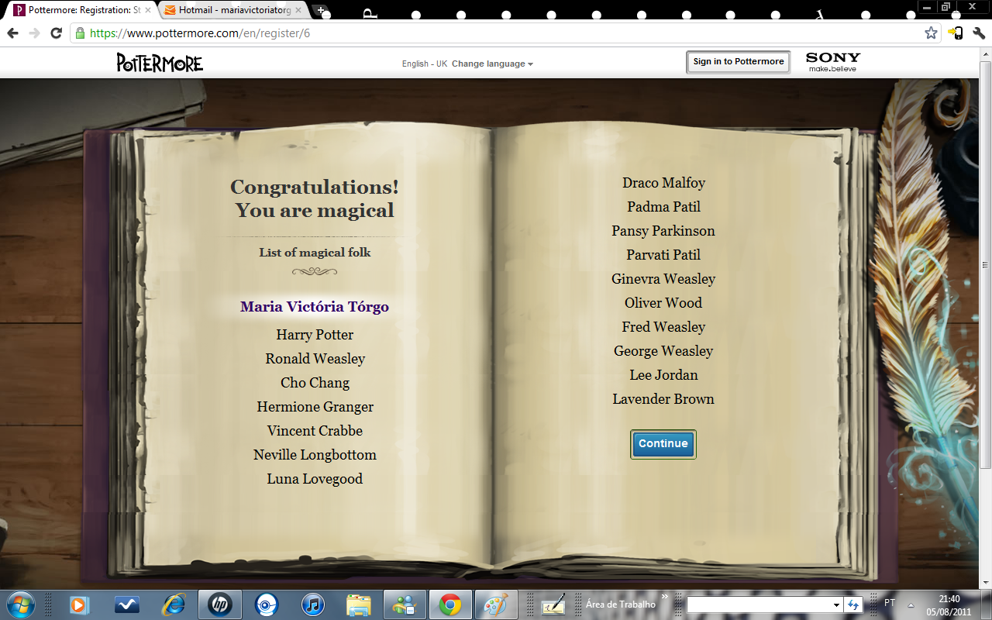992x620 pixels.
Task: Open the HP application on taskbar
Action: [x=219, y=604]
